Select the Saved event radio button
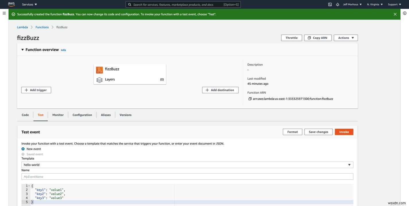 coord(23,154)
